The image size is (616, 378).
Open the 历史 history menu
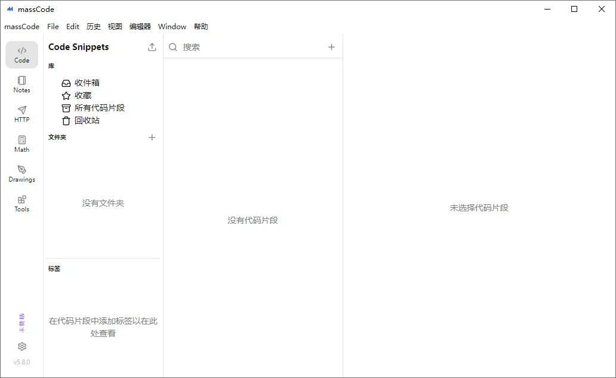pyautogui.click(x=94, y=27)
